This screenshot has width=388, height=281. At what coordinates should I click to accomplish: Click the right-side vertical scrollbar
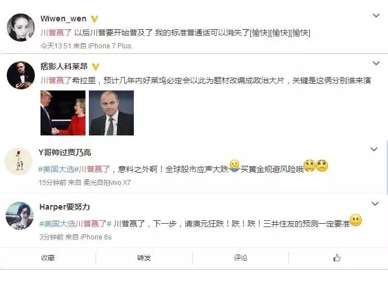click(387, 167)
